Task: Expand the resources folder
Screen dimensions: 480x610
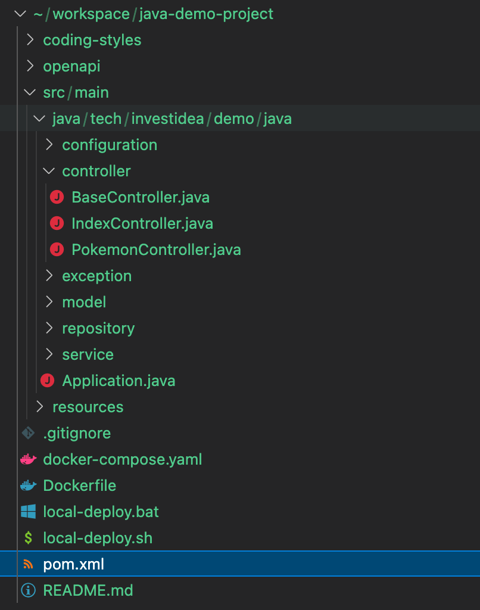Action: tap(39, 407)
